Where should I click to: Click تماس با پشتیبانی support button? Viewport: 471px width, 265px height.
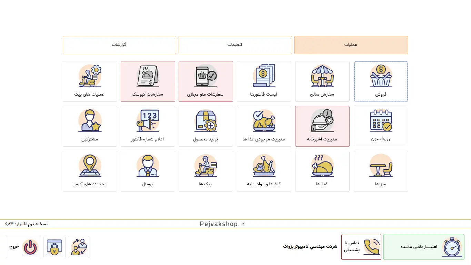(361, 247)
